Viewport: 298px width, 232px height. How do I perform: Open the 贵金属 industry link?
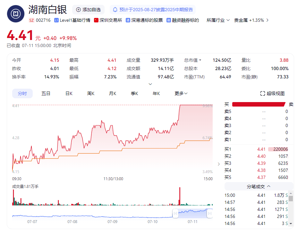[x=241, y=20]
